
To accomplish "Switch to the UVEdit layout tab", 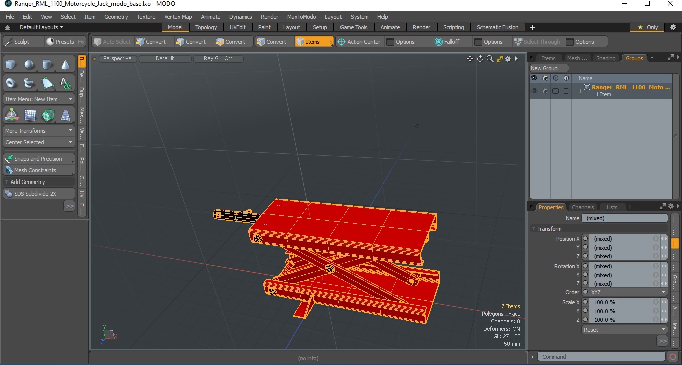I will pos(238,27).
